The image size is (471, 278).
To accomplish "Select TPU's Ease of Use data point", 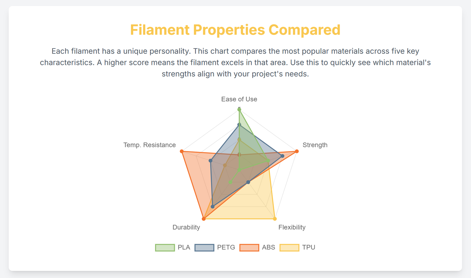I will point(239,140).
